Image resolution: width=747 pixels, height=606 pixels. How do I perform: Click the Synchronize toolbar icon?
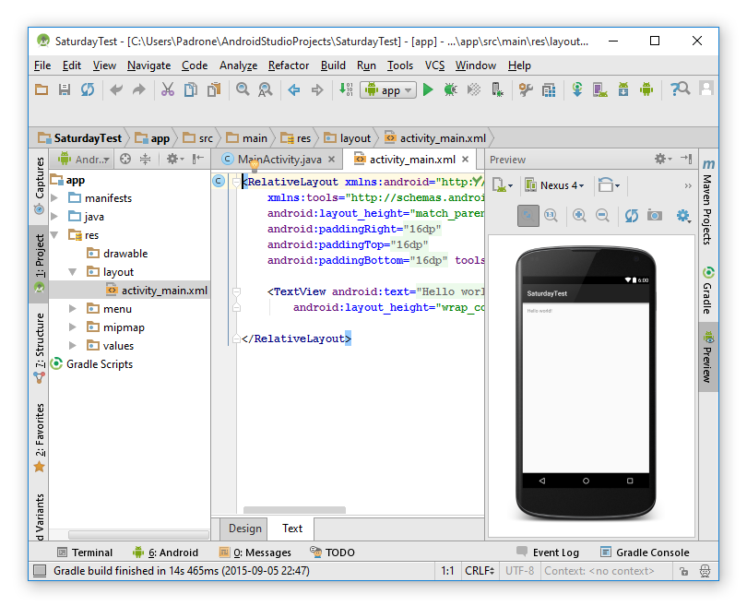(x=88, y=89)
